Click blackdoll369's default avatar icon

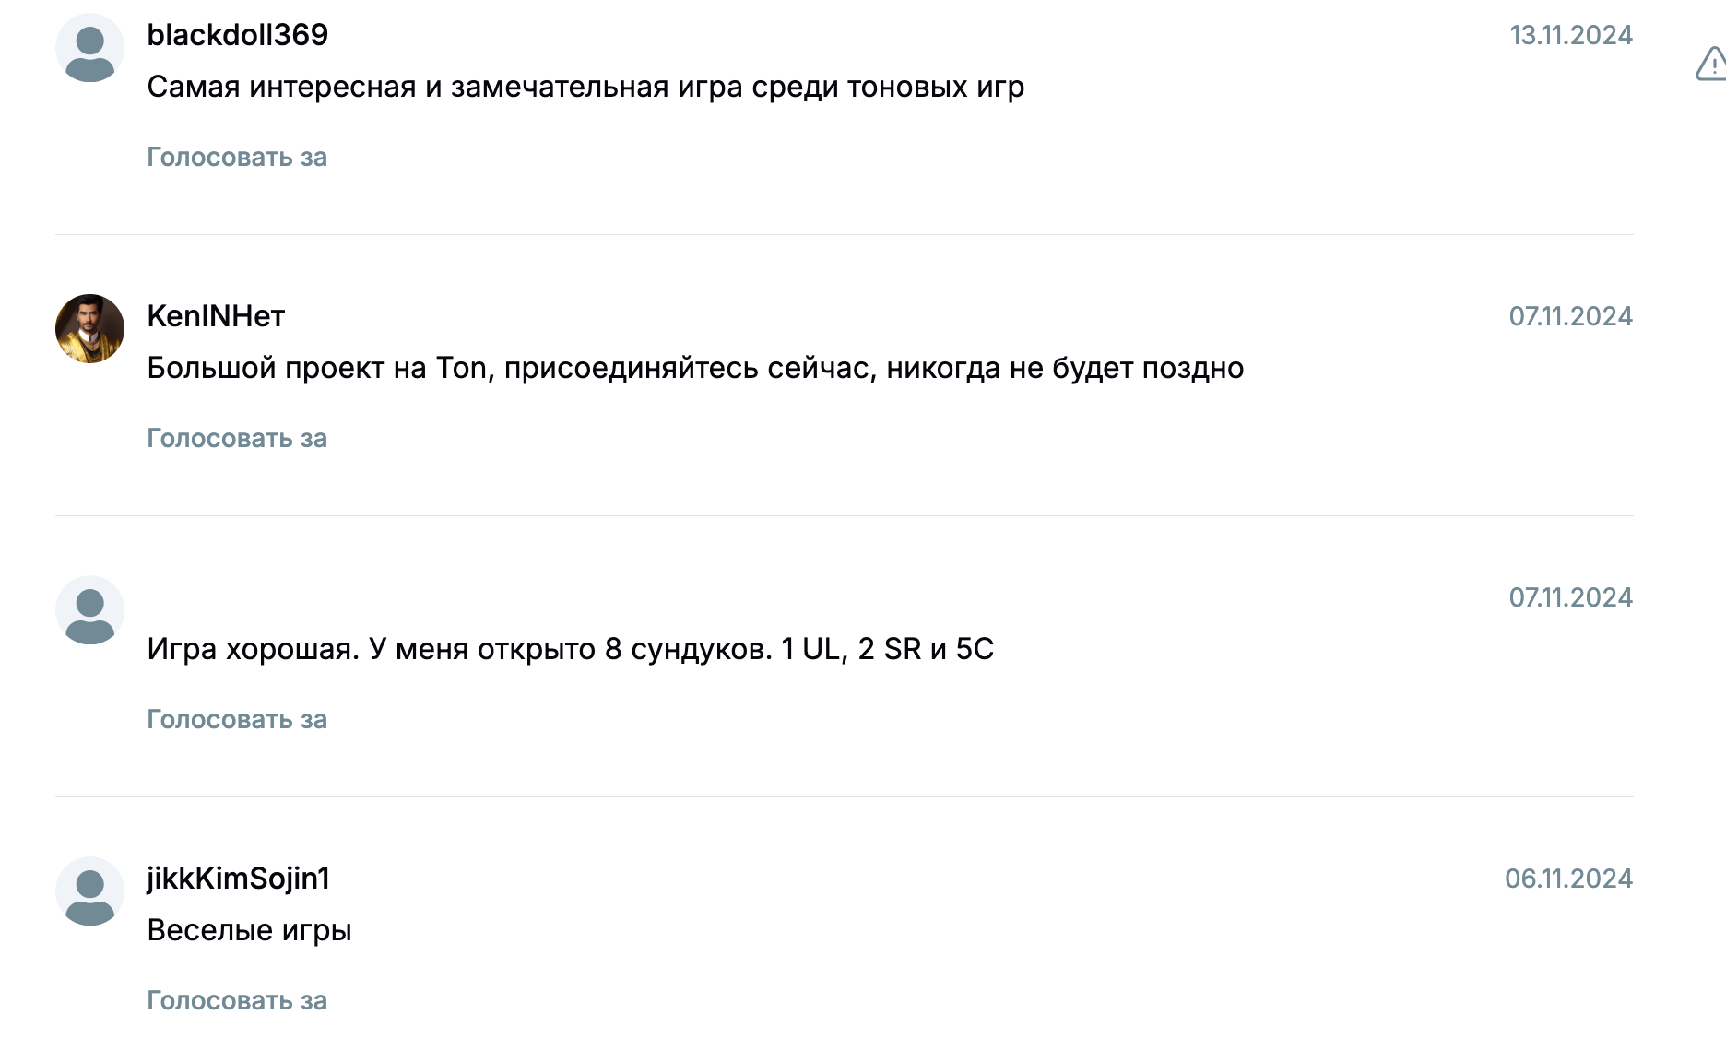click(x=89, y=48)
